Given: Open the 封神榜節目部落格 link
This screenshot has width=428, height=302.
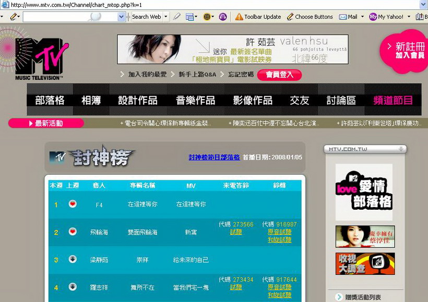Looking at the screenshot, I should 214,158.
